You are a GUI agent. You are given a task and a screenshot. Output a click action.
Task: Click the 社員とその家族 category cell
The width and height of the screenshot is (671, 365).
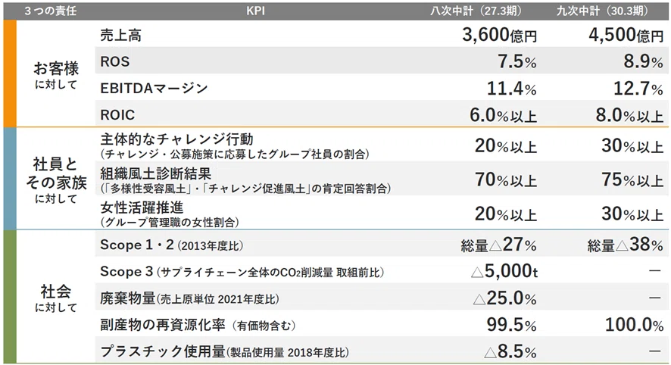pyautogui.click(x=56, y=179)
